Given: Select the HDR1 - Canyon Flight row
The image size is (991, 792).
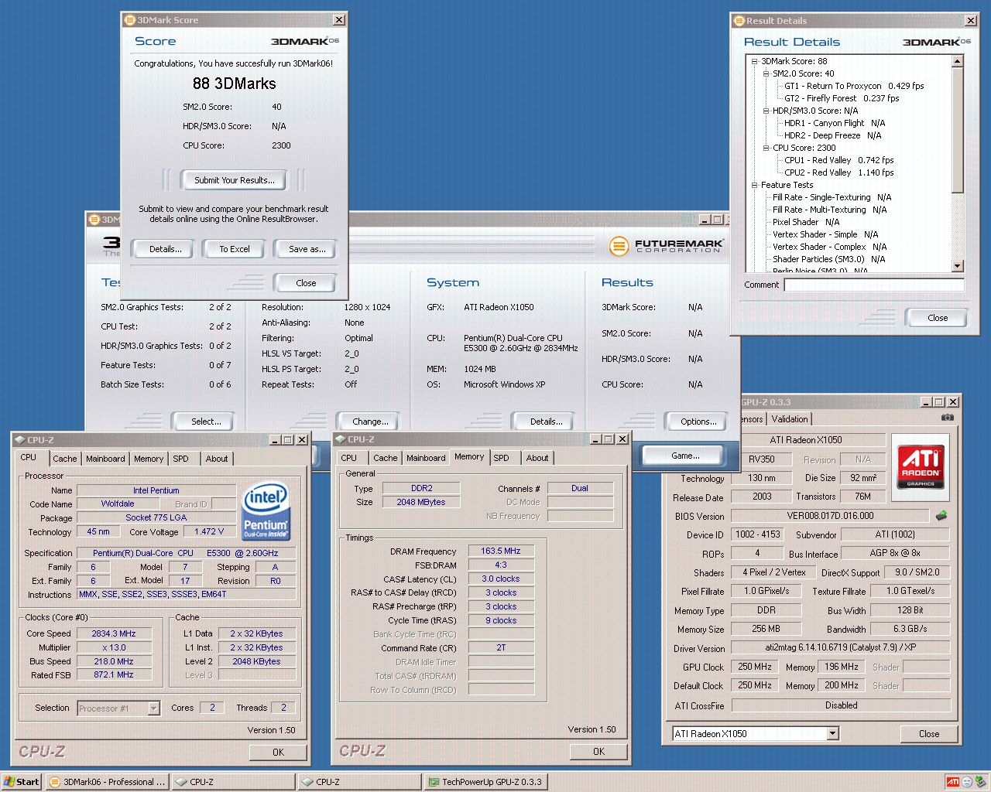Looking at the screenshot, I should pos(835,123).
